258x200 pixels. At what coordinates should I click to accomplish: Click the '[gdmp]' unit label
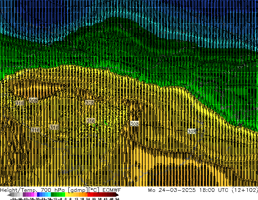tap(78, 190)
